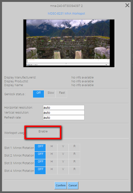Set Slot 3 mirror to V

tap(63, 163)
